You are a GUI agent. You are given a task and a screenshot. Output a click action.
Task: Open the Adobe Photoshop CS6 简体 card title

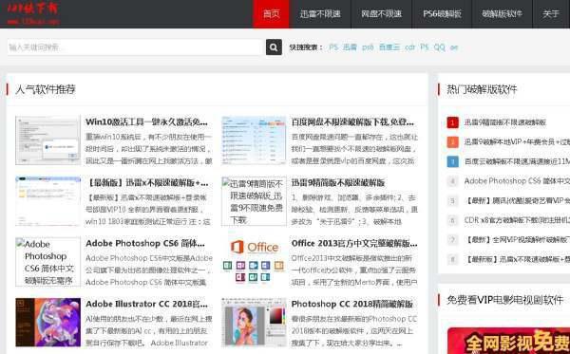click(x=145, y=243)
